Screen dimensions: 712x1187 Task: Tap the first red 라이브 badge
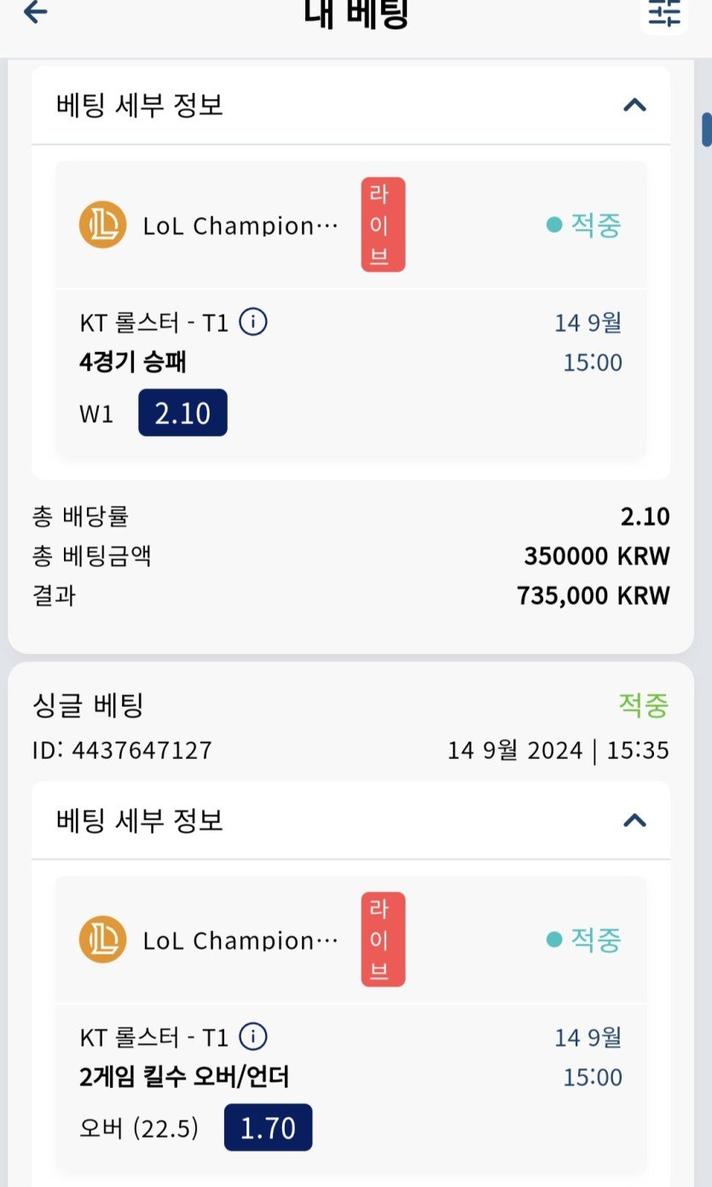pos(383,225)
